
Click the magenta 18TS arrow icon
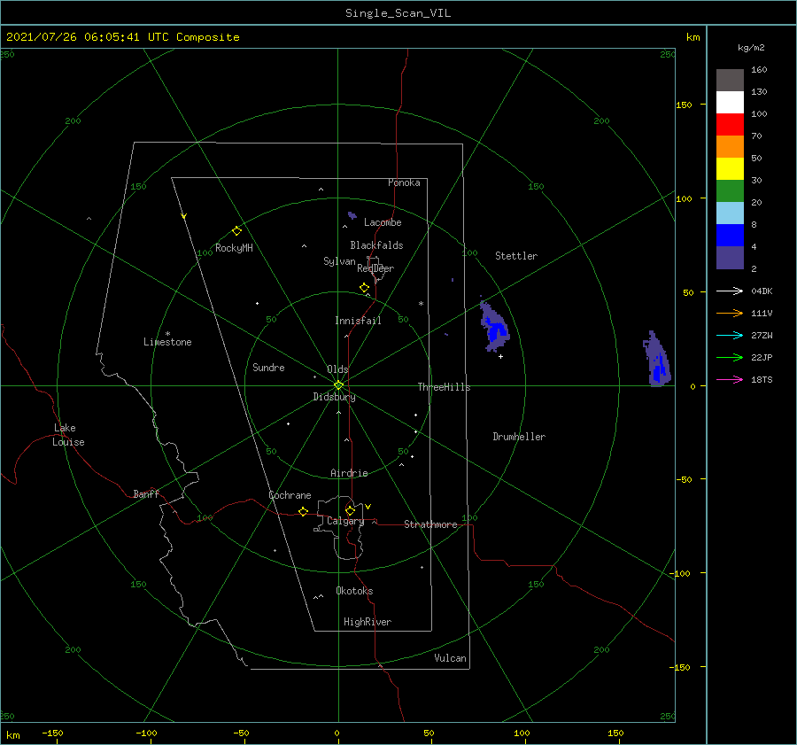click(730, 379)
